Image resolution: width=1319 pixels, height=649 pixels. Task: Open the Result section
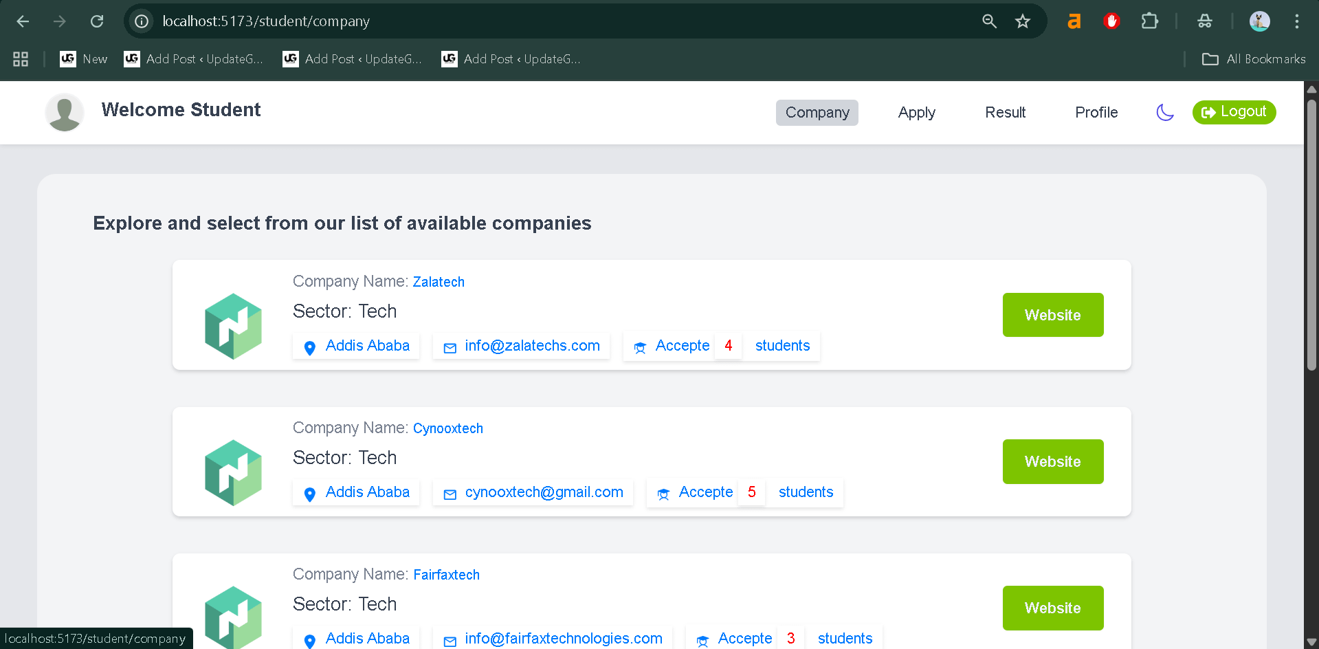pos(1005,112)
